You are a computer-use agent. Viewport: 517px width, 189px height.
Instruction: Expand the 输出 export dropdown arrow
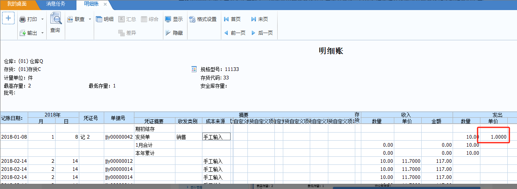(x=42, y=33)
